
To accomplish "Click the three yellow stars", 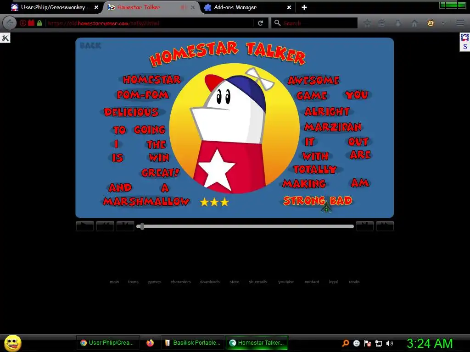I will [214, 202].
